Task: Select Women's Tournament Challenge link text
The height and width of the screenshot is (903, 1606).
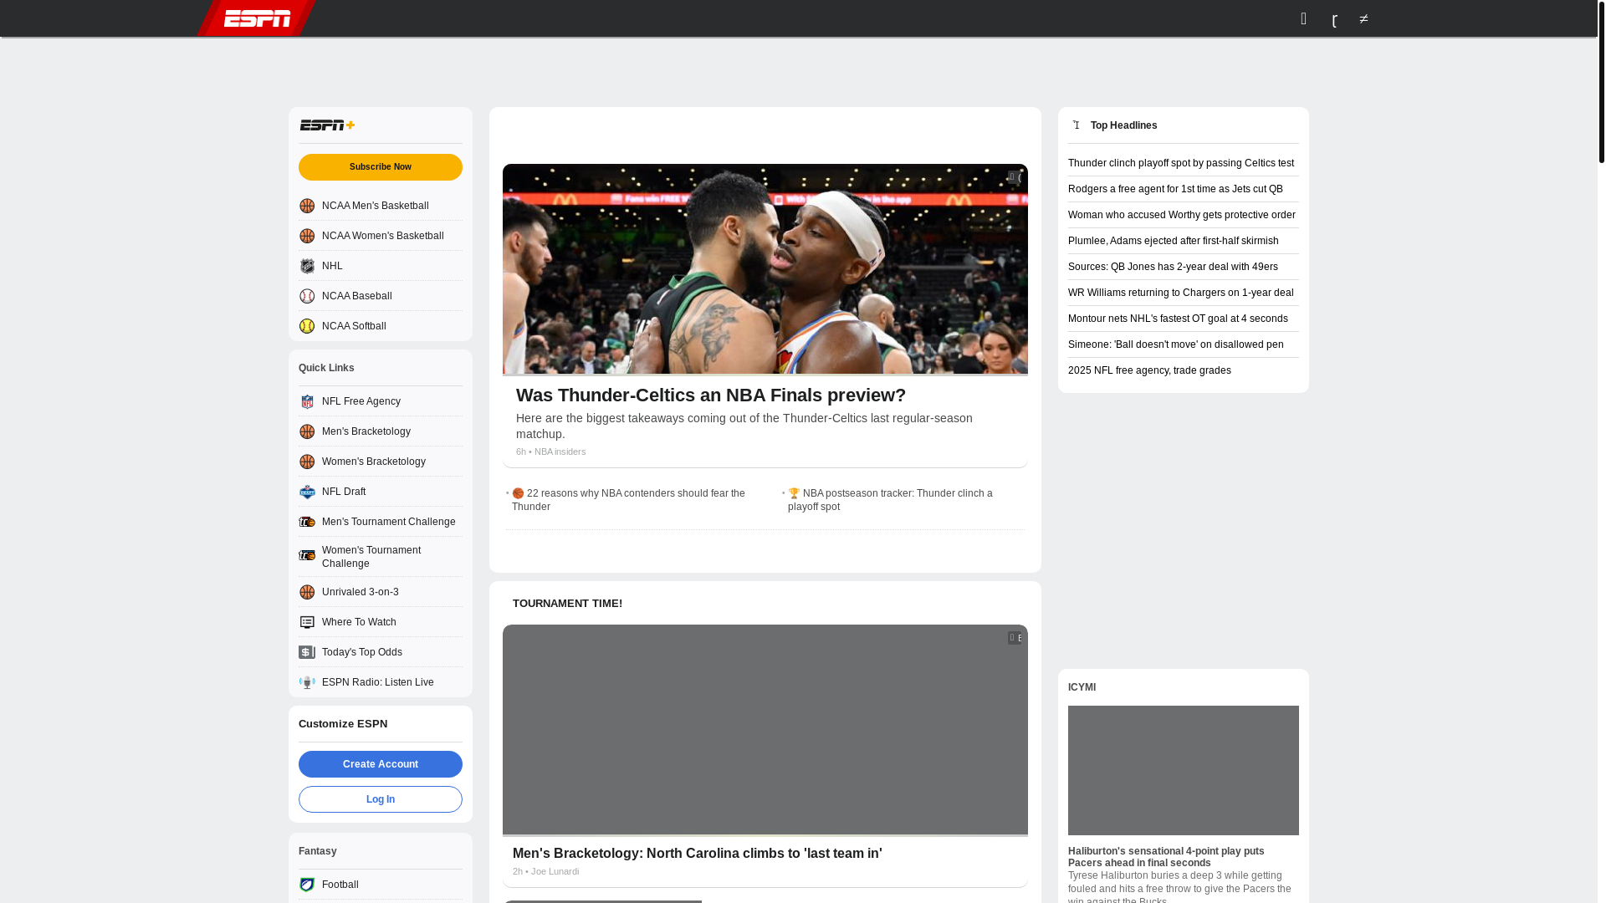Action: click(371, 557)
